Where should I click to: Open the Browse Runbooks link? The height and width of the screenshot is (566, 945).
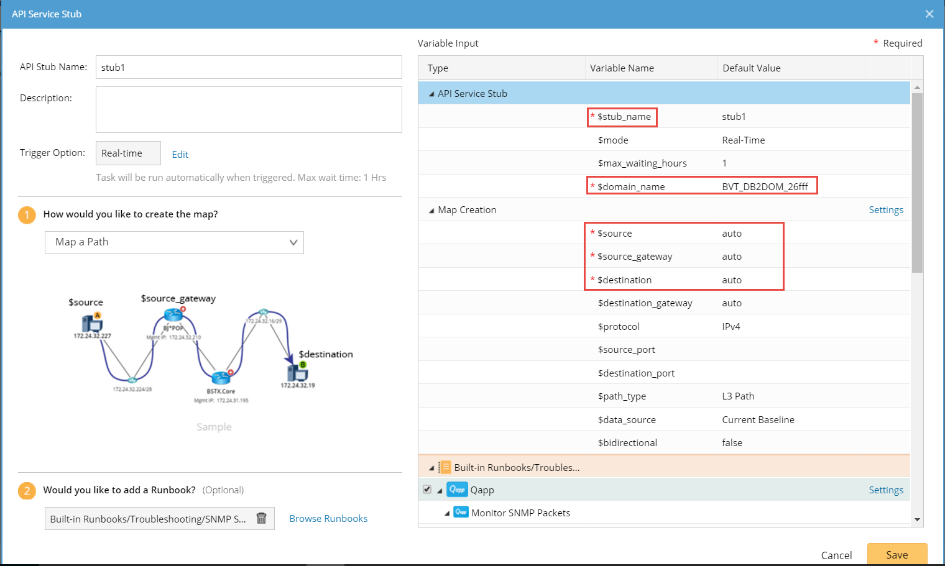328,518
